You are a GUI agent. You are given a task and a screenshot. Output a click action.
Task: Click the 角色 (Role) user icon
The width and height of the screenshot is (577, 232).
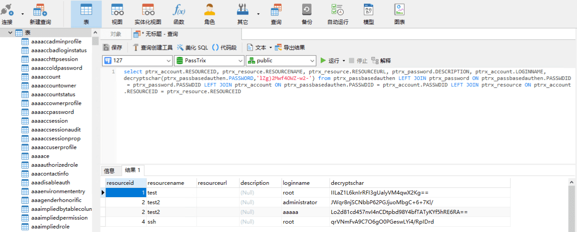(x=210, y=13)
